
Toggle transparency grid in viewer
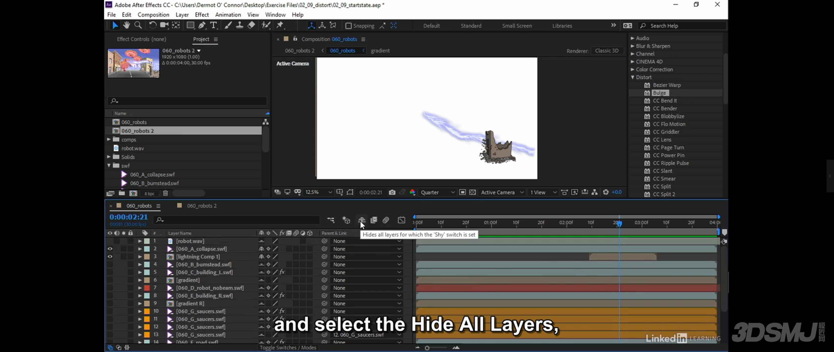click(473, 192)
